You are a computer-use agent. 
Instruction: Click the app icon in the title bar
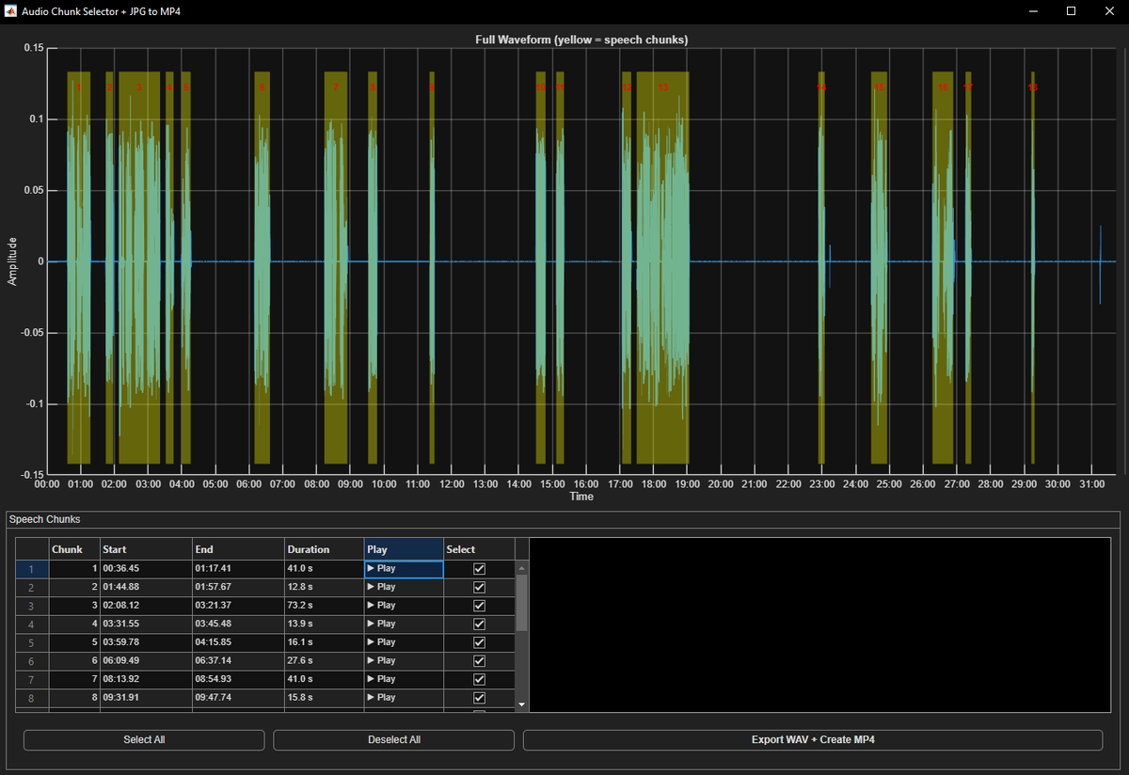point(10,11)
